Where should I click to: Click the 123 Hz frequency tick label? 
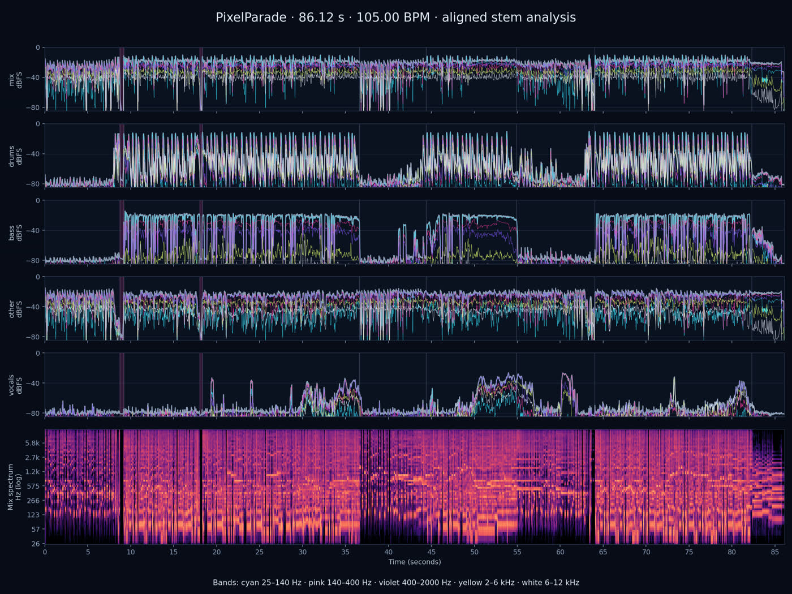(x=33, y=515)
